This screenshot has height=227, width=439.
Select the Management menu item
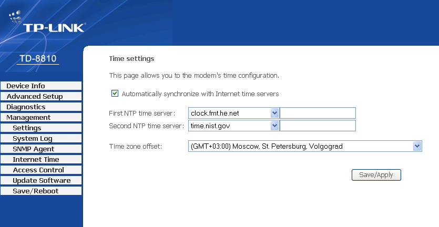pyautogui.click(x=28, y=118)
